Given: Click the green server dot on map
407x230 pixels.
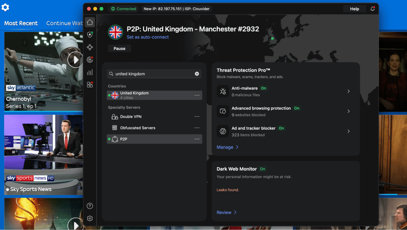Looking at the screenshot, I should (272, 39).
